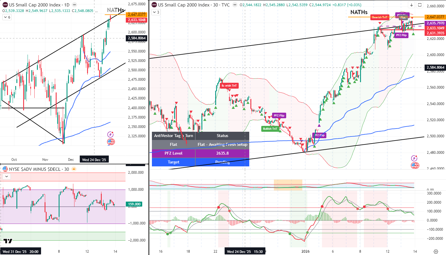Open fullscreen via the maximize chart icon
The width and height of the screenshot is (446, 255).
(420, 5)
